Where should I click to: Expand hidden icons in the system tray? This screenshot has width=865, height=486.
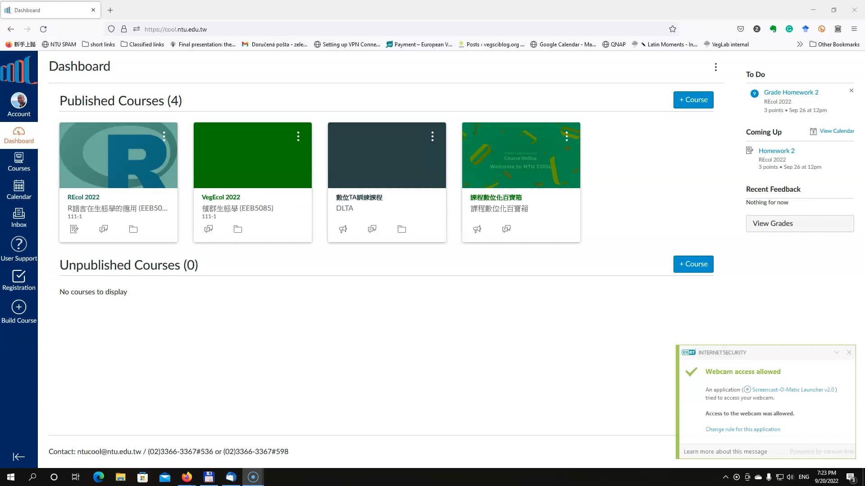tap(725, 477)
